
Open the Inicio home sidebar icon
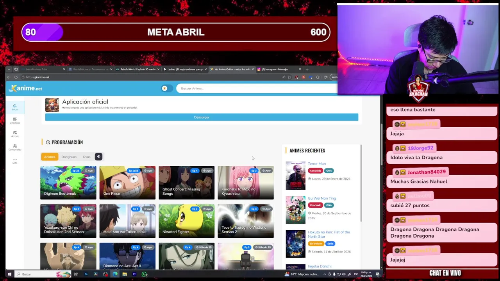[x=15, y=107]
